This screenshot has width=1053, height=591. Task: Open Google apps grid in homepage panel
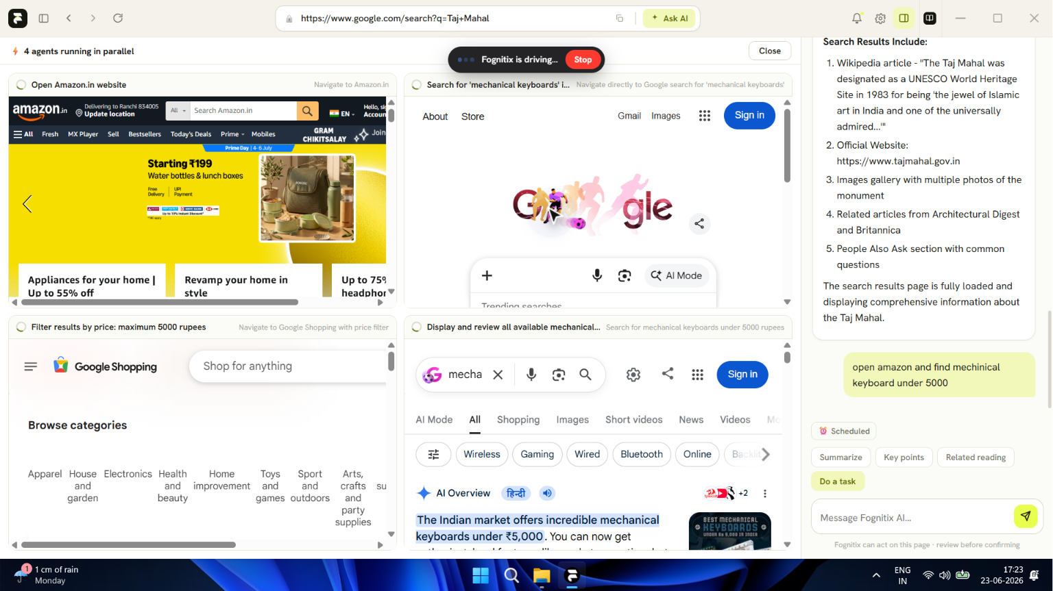click(704, 116)
